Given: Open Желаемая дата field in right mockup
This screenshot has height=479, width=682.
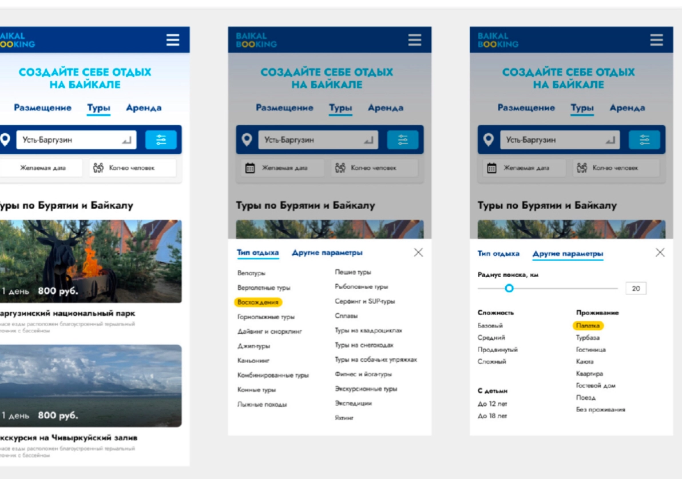Looking at the screenshot, I should (x=525, y=168).
